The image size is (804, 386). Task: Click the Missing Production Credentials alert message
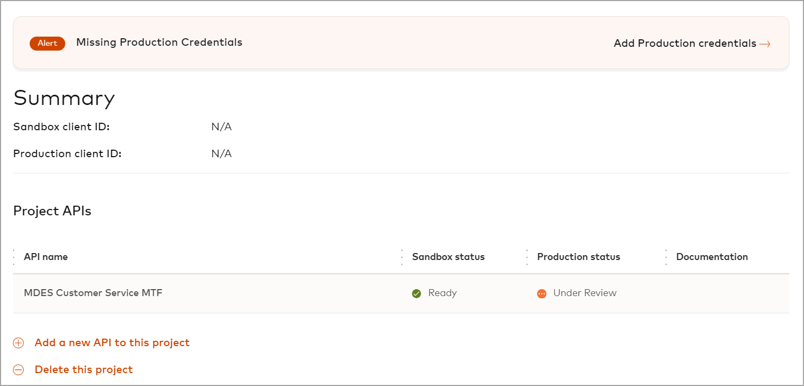159,43
